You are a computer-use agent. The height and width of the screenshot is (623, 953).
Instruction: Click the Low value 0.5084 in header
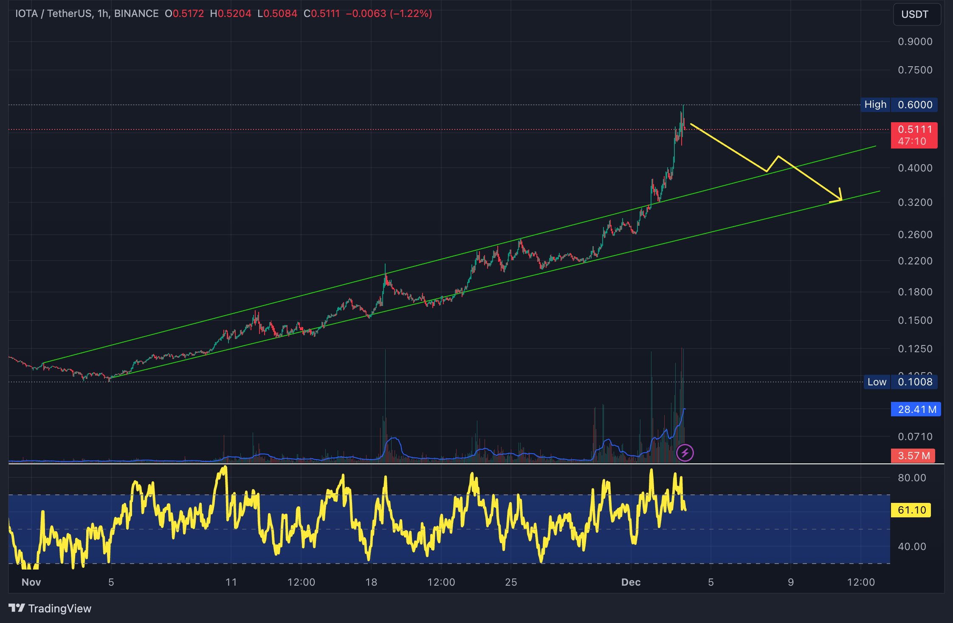point(280,14)
